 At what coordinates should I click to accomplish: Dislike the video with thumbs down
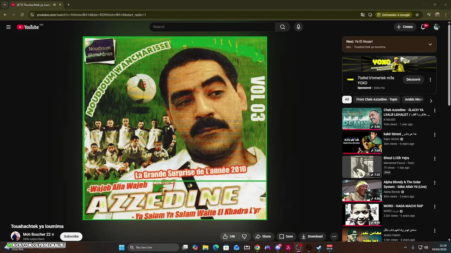pyautogui.click(x=244, y=236)
